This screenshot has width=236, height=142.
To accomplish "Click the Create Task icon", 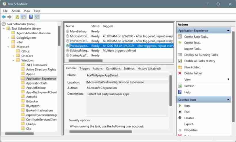I will click(180, 43).
